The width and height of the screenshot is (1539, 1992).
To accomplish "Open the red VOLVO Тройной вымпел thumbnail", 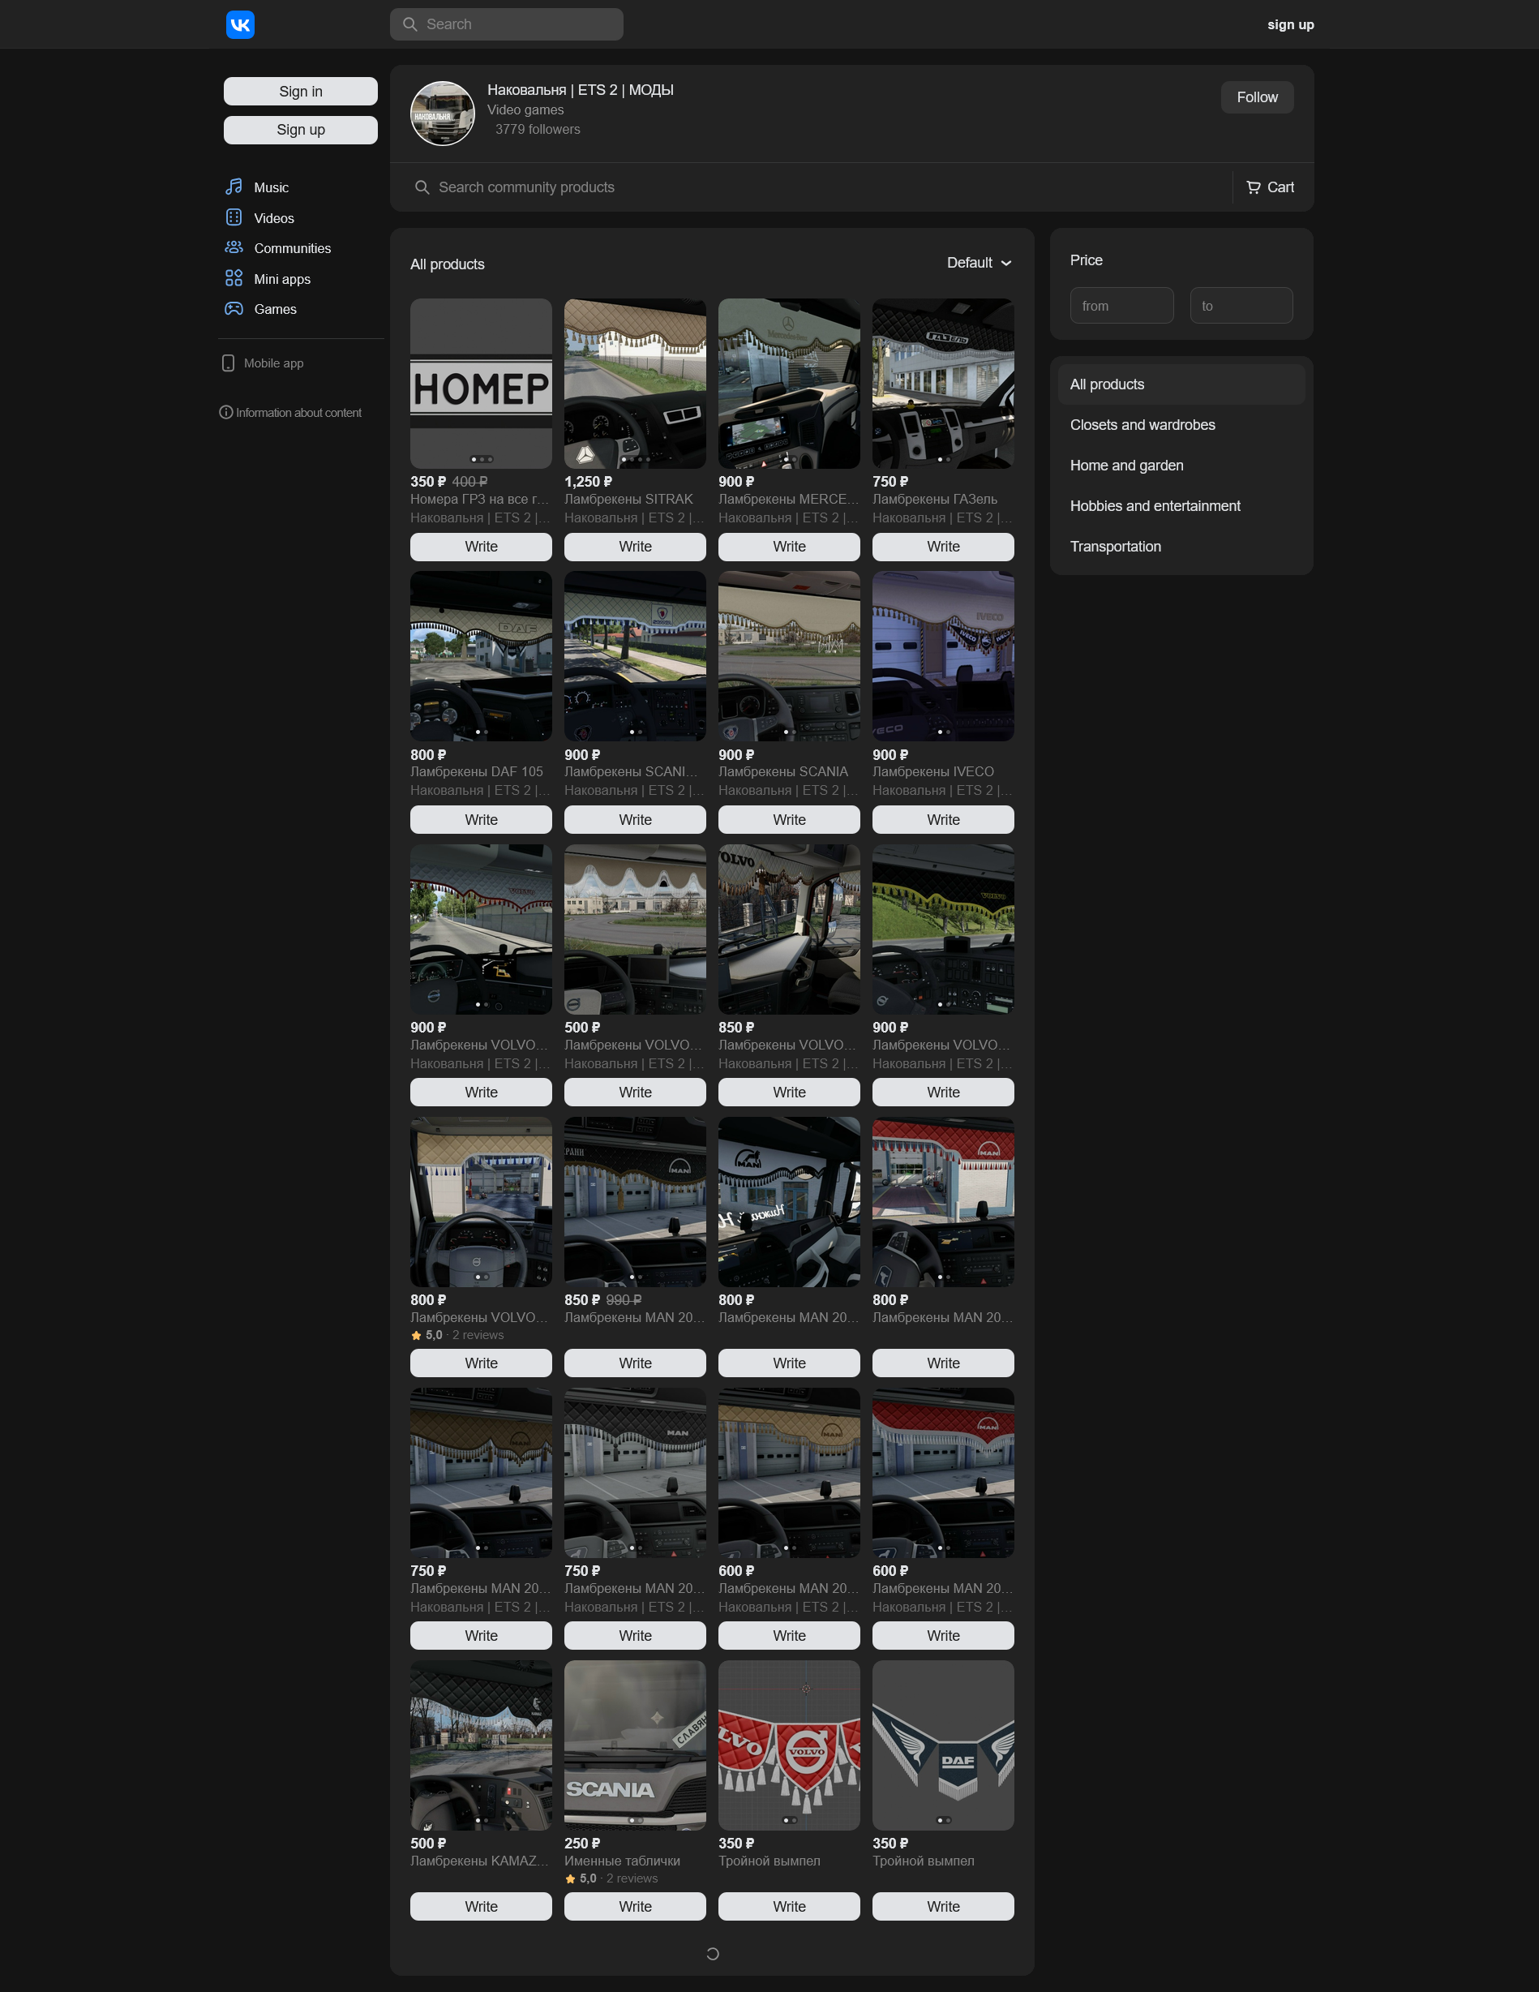I will coord(789,1745).
